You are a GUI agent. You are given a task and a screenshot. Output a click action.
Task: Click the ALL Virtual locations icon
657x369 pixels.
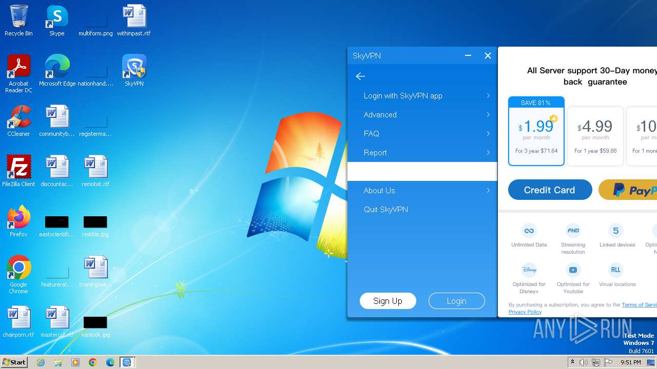point(615,270)
